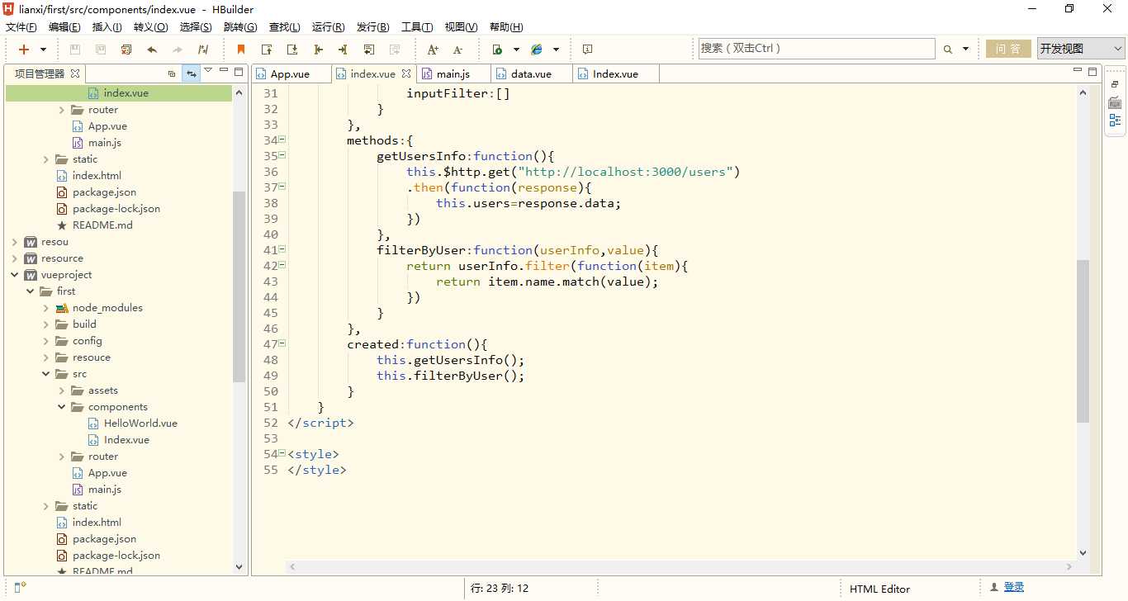Switch to the Index.vue tab
Viewport: 1128px width, 601px height.
[x=615, y=73]
